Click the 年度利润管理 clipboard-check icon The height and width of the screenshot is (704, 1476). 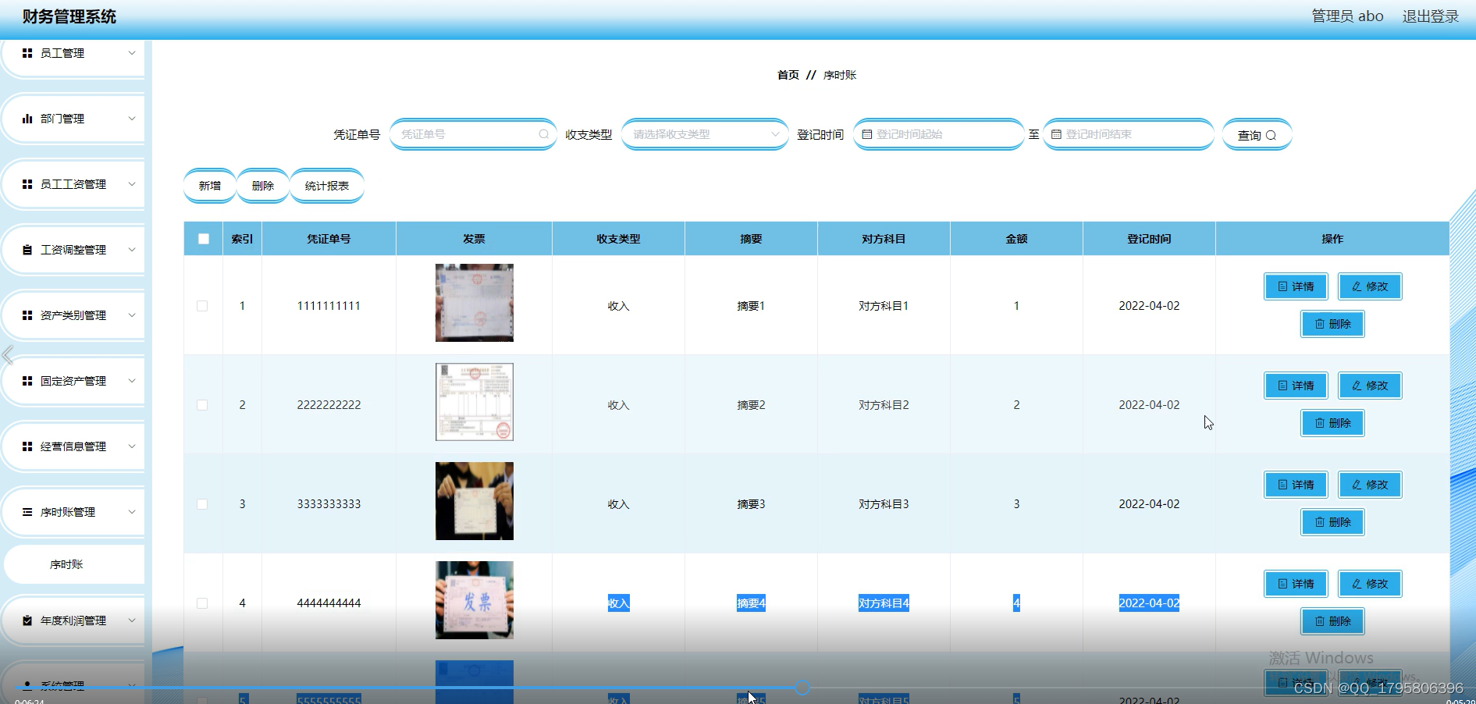27,620
